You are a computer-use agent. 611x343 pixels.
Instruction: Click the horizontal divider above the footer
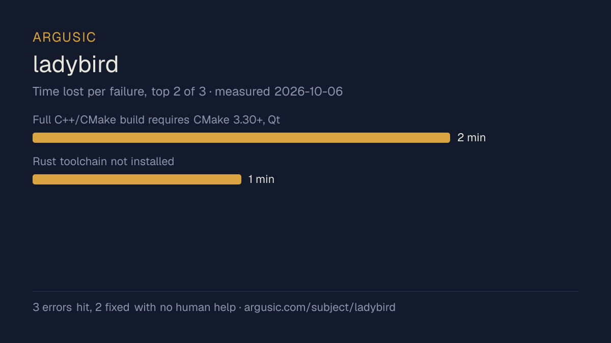pyautogui.click(x=305, y=291)
